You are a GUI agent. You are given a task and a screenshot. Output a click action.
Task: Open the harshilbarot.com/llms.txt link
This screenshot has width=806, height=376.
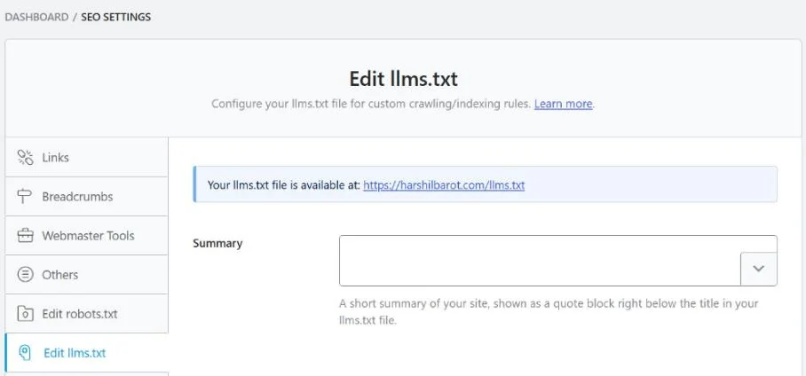click(x=444, y=185)
